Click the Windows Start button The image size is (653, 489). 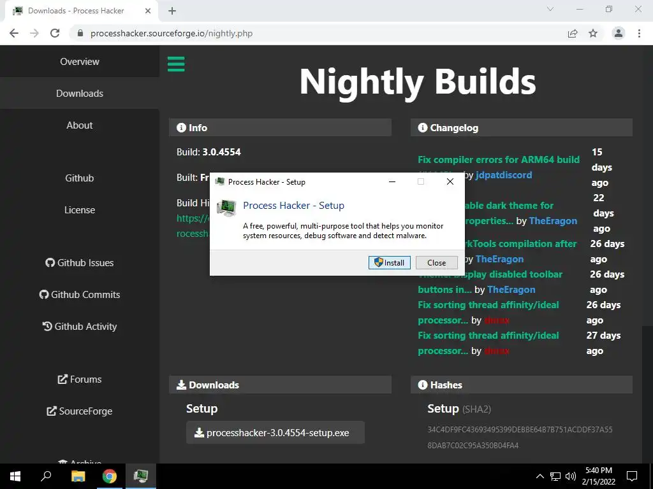coord(15,476)
